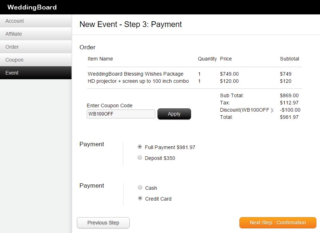Click the $749 subtotal cell
This screenshot has height=233, width=320.
[x=286, y=74]
